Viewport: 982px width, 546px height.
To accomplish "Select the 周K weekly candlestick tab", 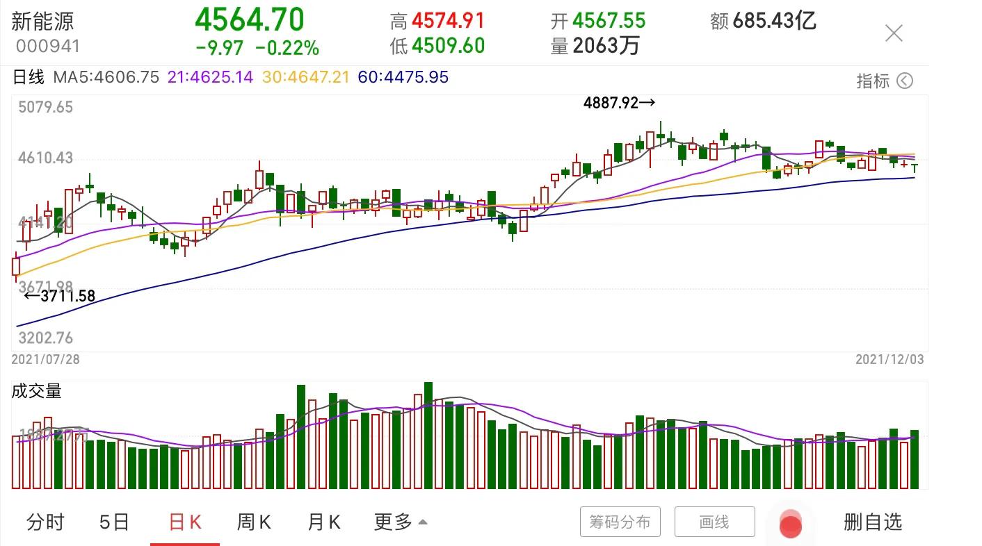I will coord(255,522).
